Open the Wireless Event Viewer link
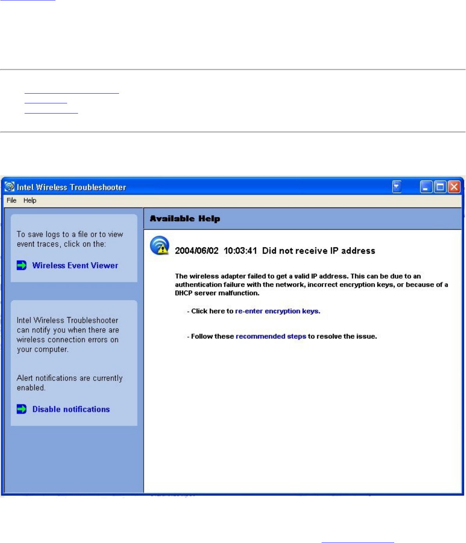This screenshot has height=543, width=466. click(75, 265)
